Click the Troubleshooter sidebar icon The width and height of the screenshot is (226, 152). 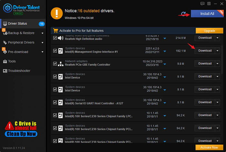pyautogui.click(x=5, y=71)
